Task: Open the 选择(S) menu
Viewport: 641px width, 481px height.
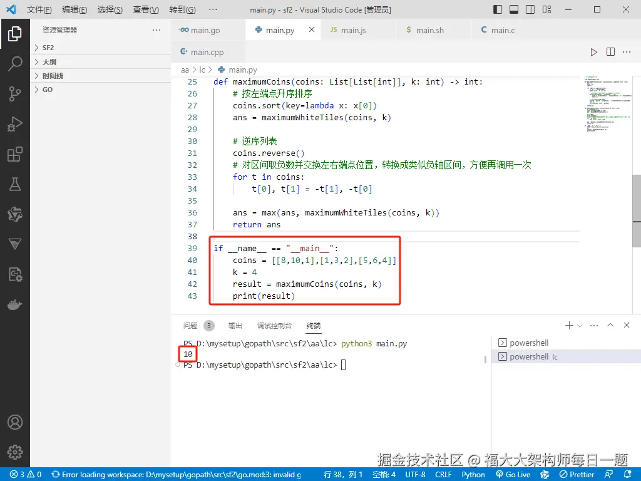Action: pyautogui.click(x=110, y=9)
